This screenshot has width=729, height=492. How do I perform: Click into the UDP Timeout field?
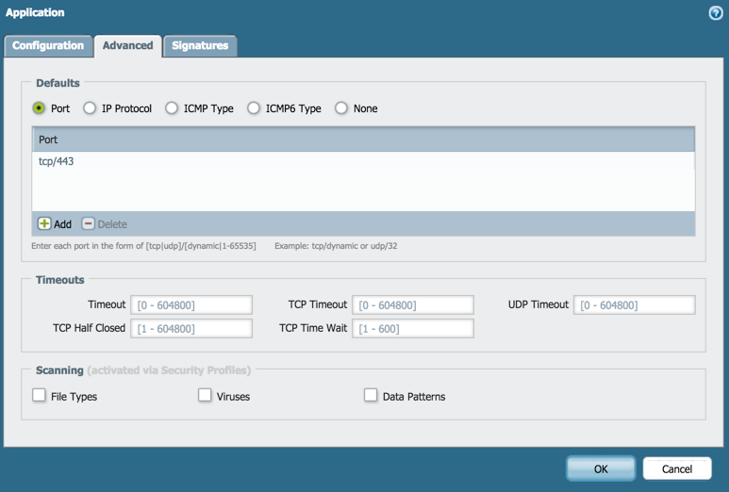coord(634,305)
